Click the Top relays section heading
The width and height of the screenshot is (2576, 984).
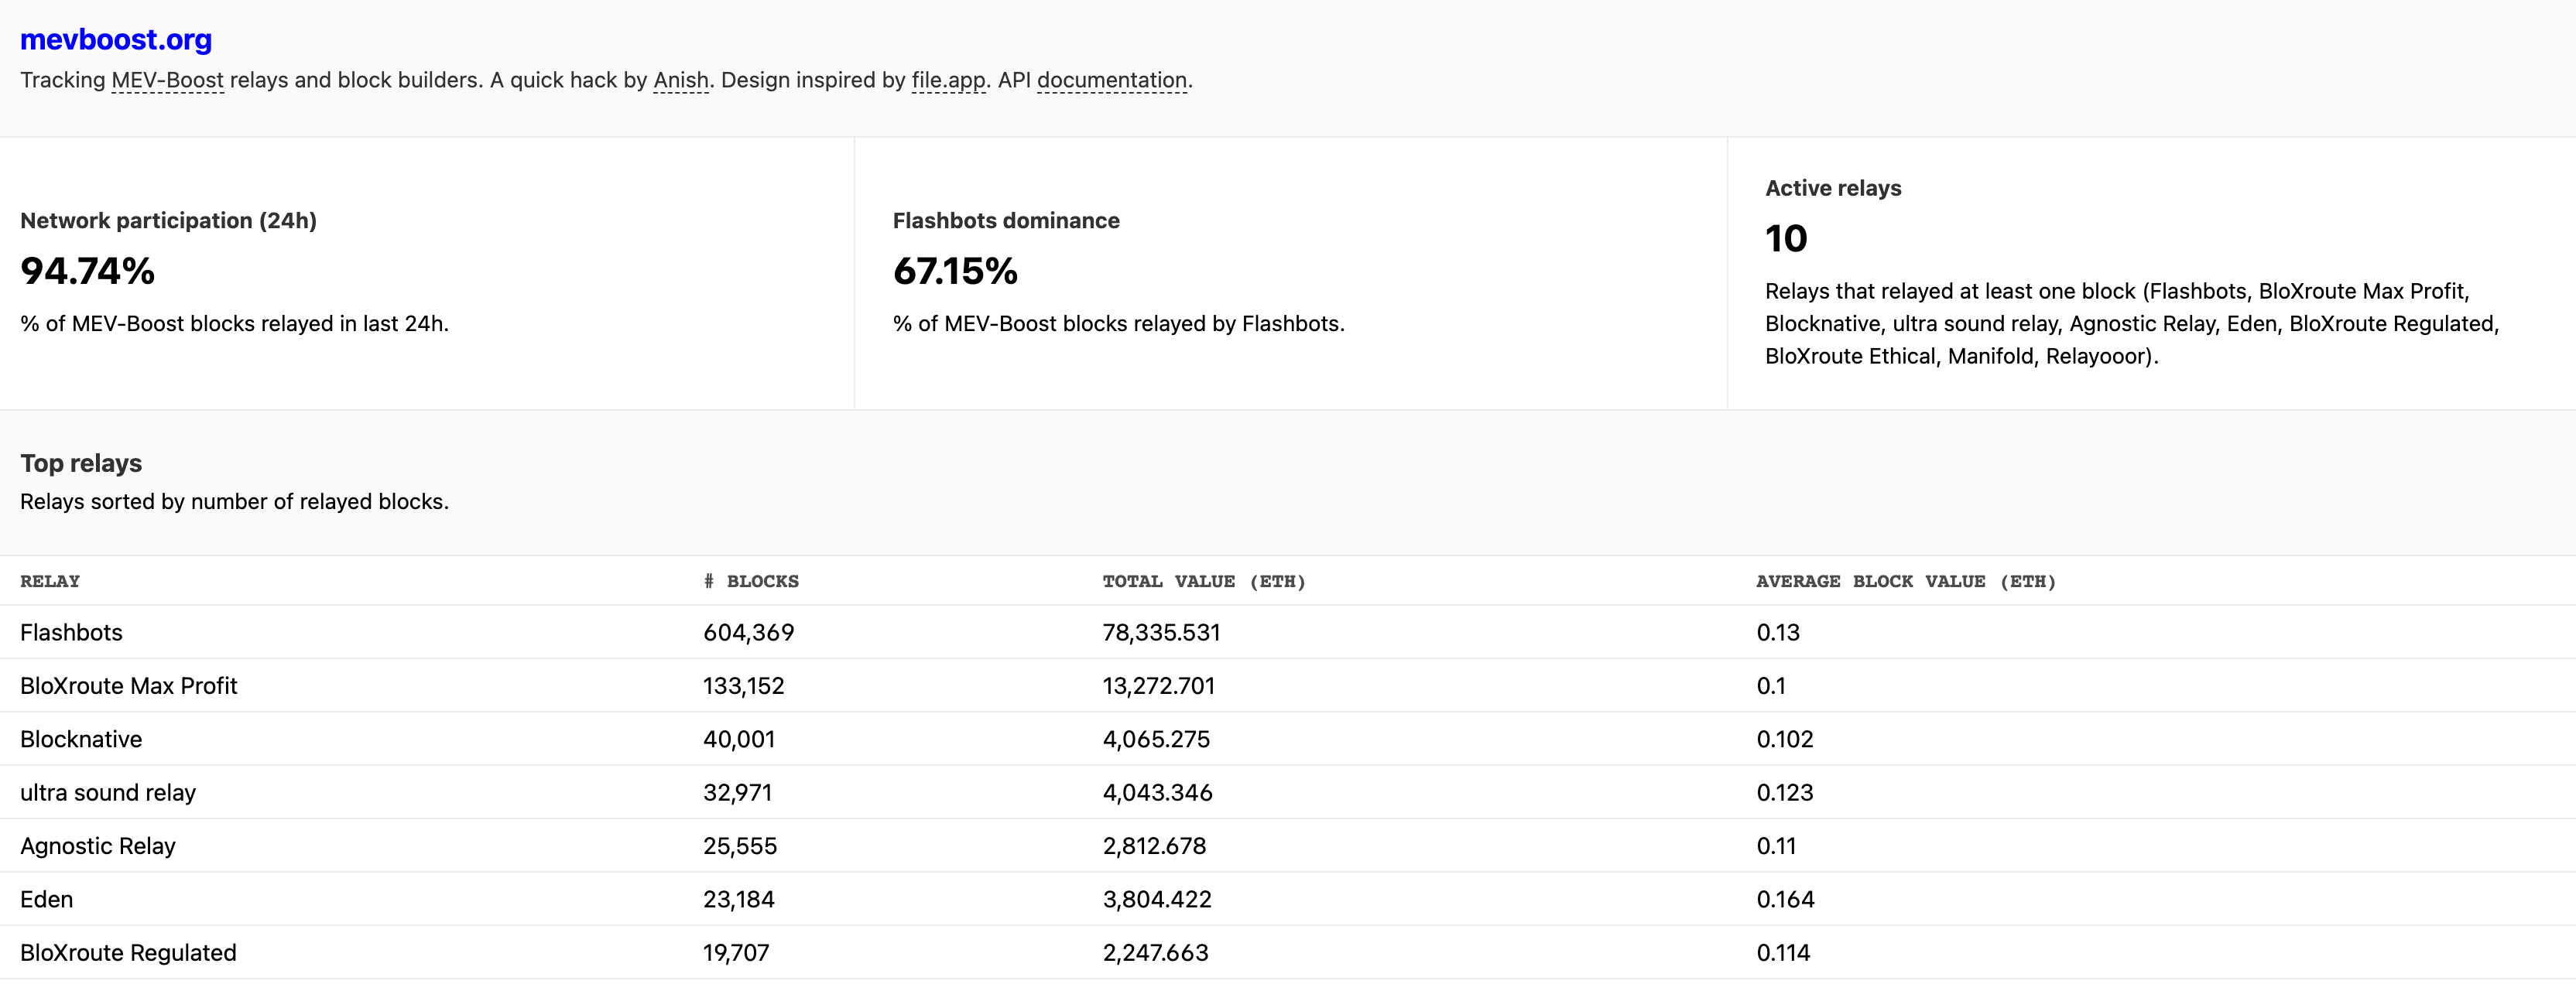(x=81, y=463)
